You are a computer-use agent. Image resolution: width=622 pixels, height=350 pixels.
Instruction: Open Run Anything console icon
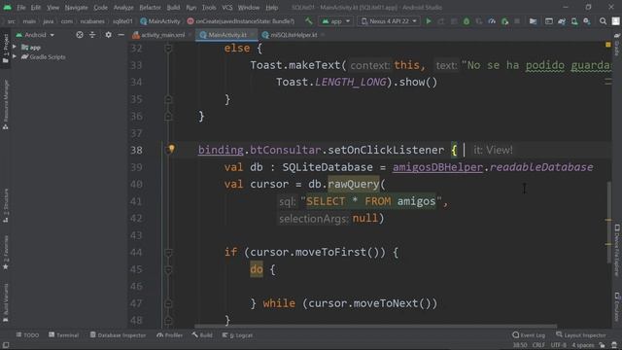pyautogui.click(x=549, y=21)
